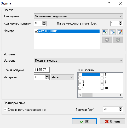The image size is (127, 128).
Task: Click the Отмена button
Action: pyautogui.click(x=112, y=121)
